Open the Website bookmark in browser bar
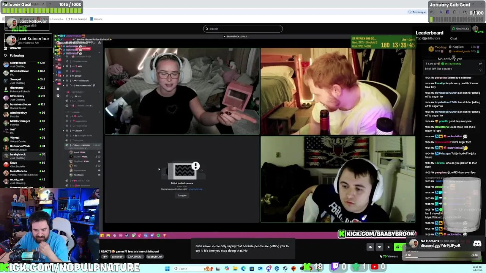486x273 pixels. pos(96,19)
